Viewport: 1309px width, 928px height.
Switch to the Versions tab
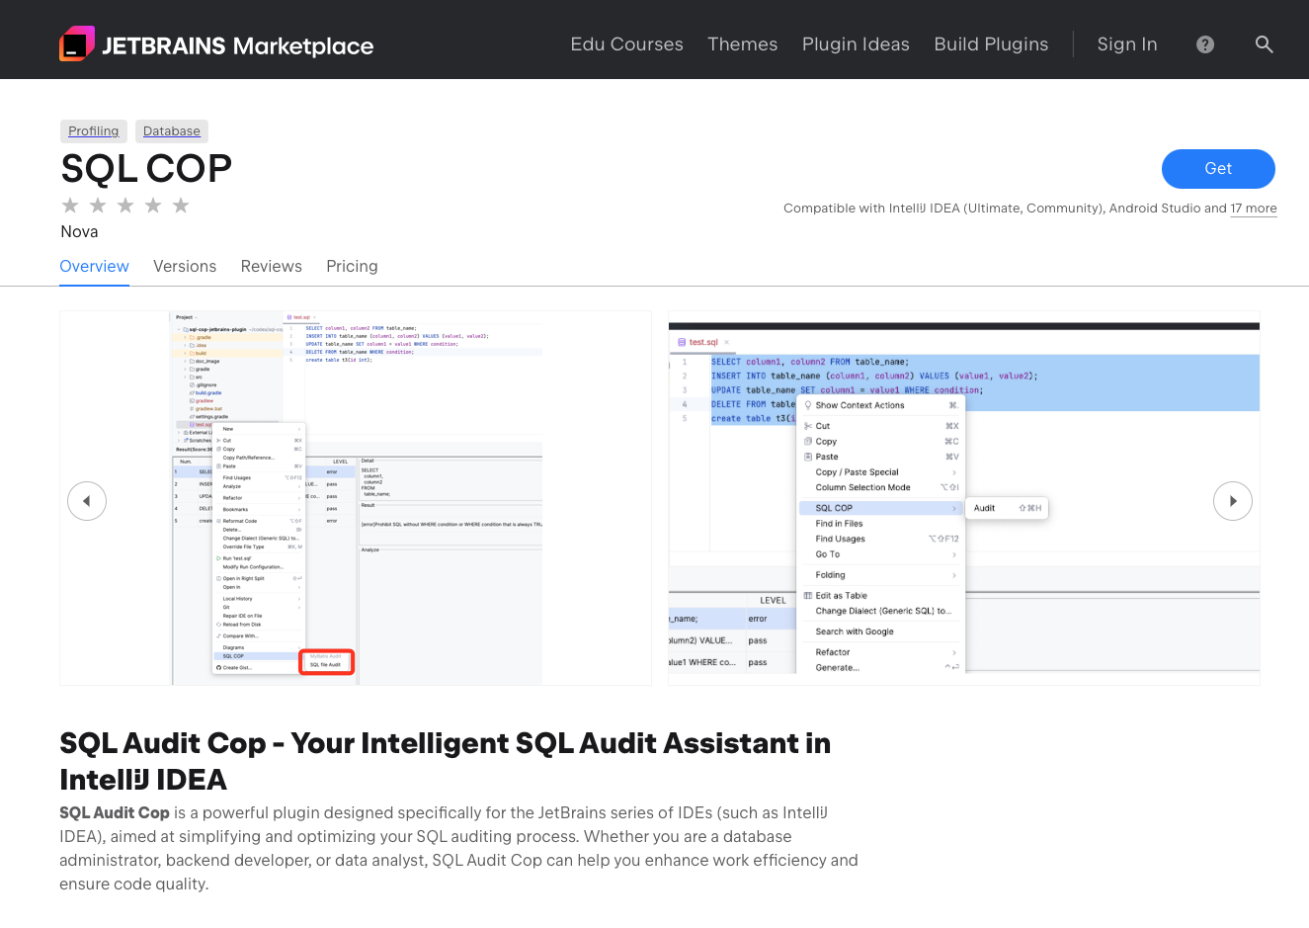point(185,267)
